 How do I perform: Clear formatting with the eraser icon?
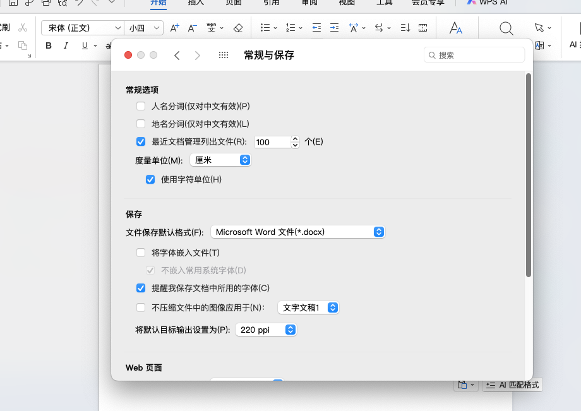[238, 28]
